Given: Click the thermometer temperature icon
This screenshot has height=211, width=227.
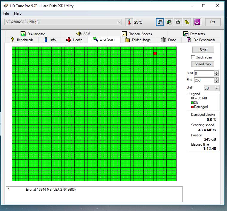Looking at the screenshot, I should click(x=129, y=22).
